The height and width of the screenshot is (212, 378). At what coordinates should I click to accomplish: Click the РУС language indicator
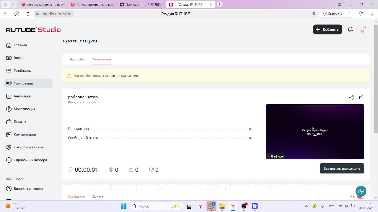pos(332,206)
